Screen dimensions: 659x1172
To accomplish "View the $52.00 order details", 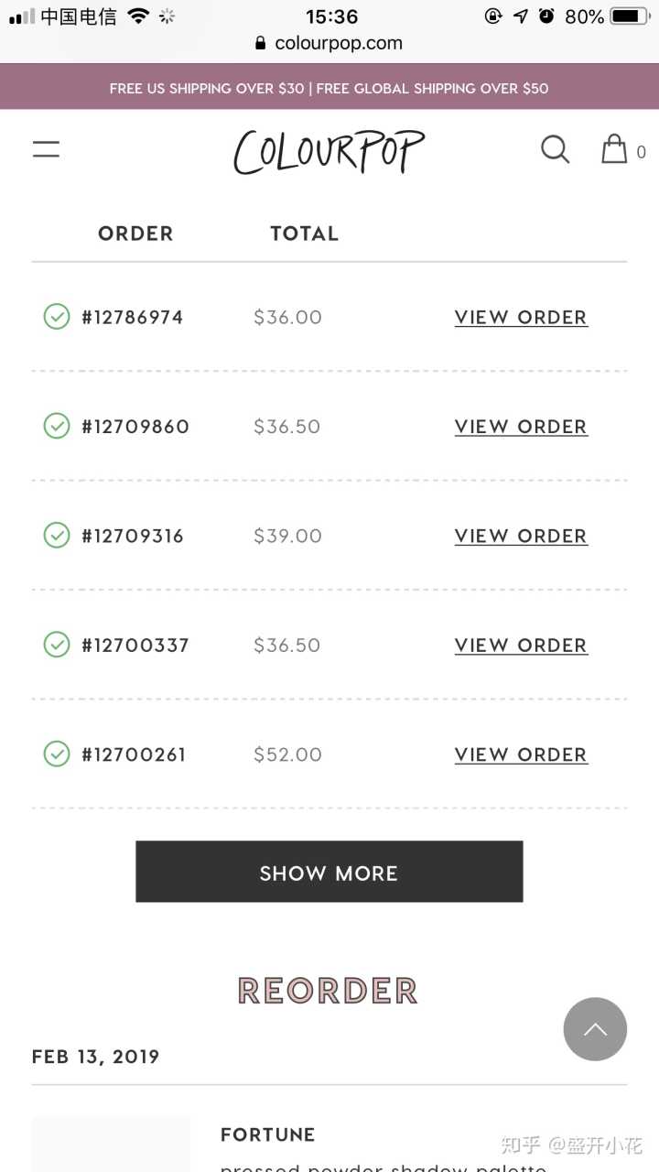I will 521,754.
